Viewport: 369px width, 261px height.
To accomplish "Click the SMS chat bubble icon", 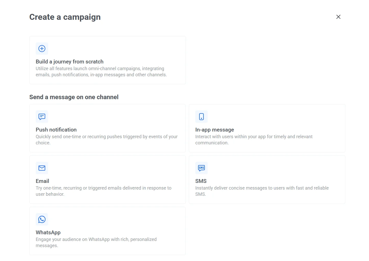I will (x=201, y=168).
